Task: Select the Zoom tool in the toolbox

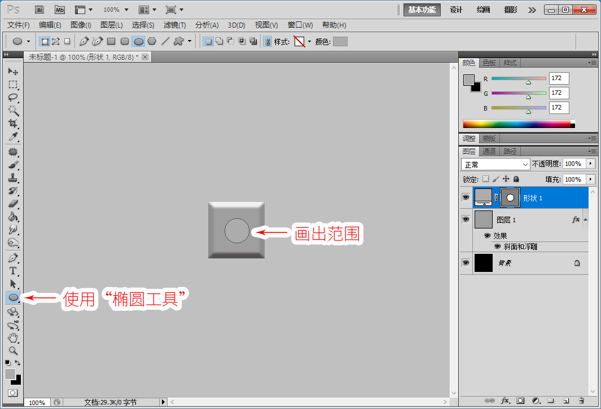Action: [13, 351]
